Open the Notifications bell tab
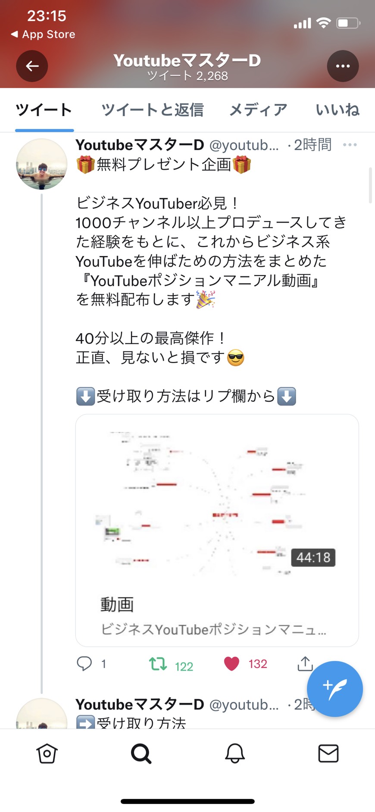 point(235,753)
